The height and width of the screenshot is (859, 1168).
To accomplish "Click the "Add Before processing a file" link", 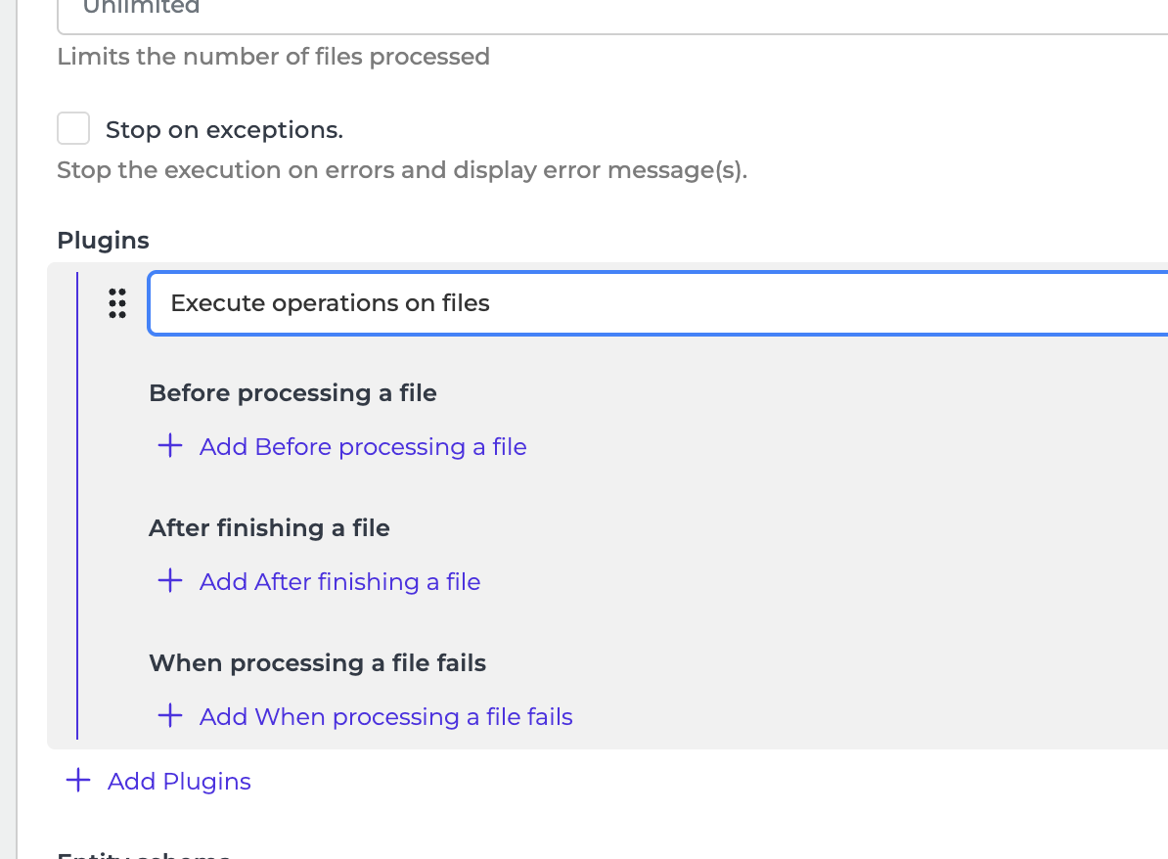I will tap(363, 447).
